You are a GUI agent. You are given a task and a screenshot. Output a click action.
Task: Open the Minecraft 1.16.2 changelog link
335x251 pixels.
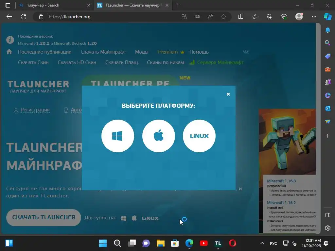(281, 203)
